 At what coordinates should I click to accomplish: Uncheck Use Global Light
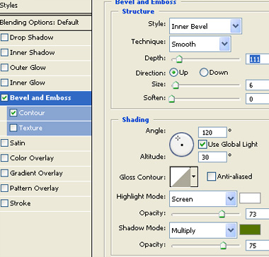(202, 144)
